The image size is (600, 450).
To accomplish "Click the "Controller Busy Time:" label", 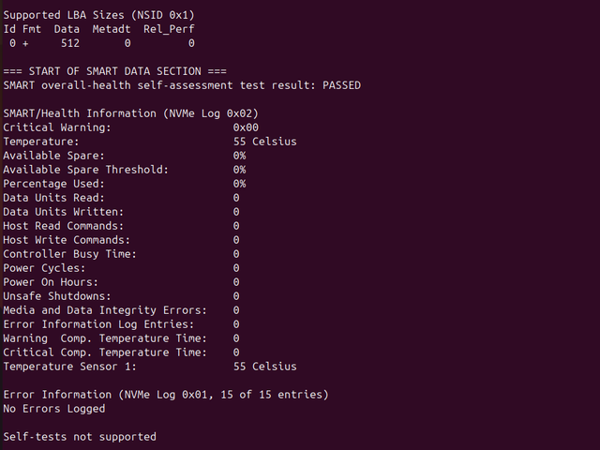I will coord(70,254).
